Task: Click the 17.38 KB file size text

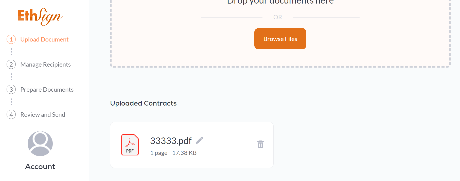Action: pos(184,153)
